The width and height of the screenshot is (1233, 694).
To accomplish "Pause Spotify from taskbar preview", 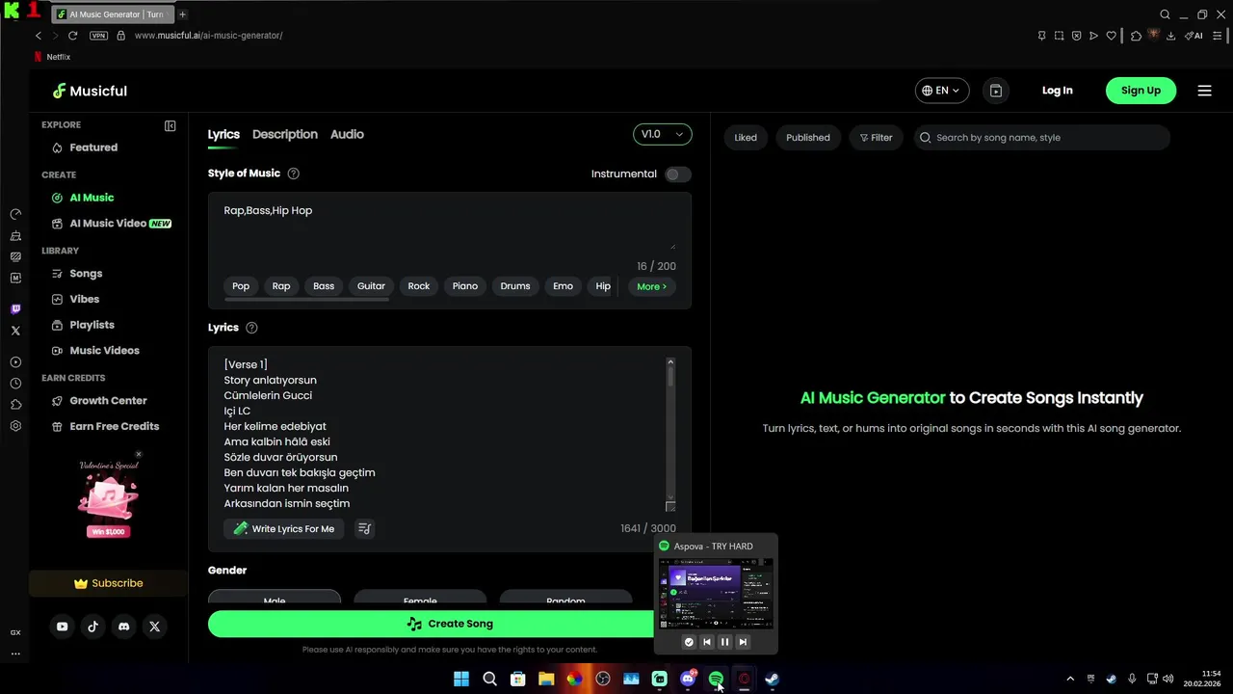I will click(x=724, y=642).
